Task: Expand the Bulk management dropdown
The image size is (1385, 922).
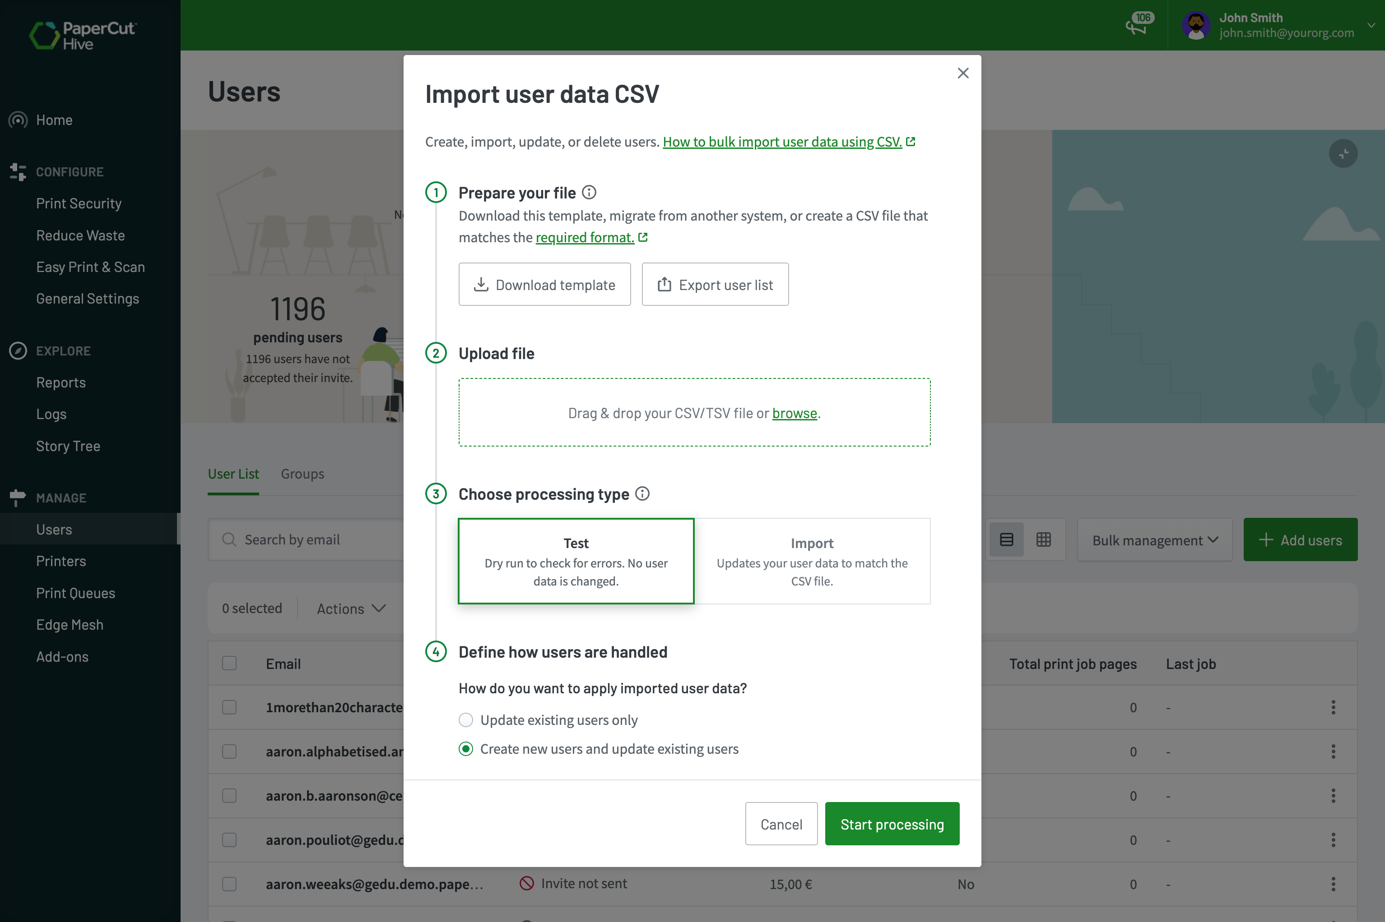Action: tap(1154, 540)
